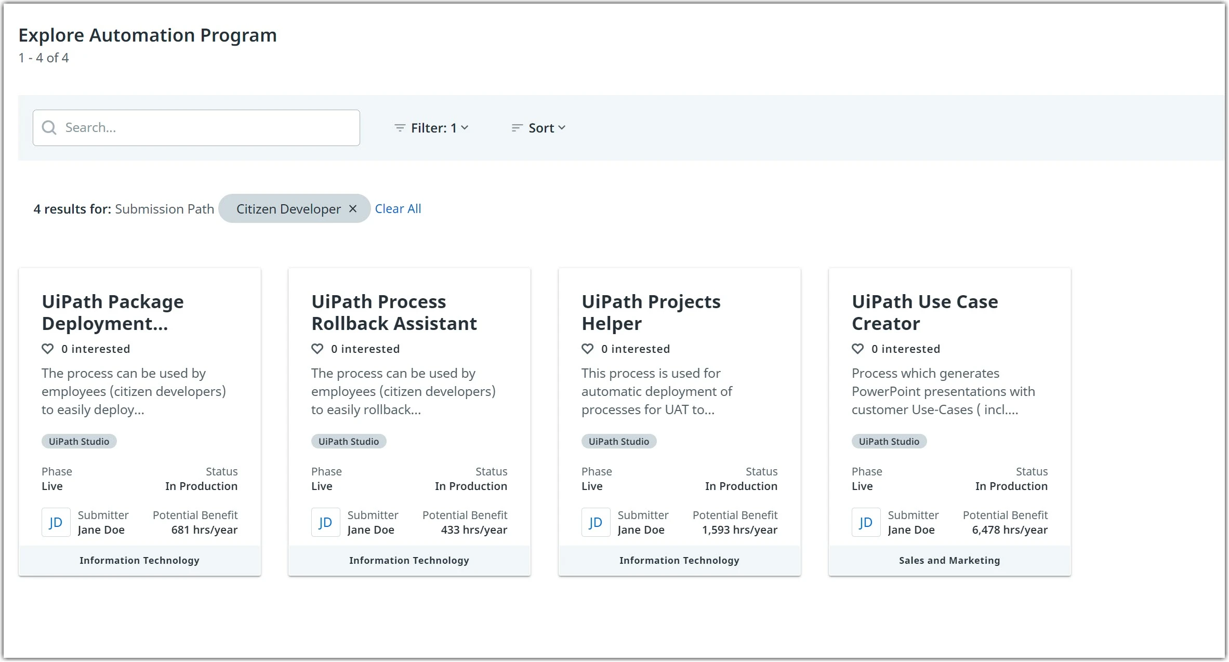Click UiPath Studio tag on Package Deployment card
The width and height of the screenshot is (1229, 662).
pos(79,441)
